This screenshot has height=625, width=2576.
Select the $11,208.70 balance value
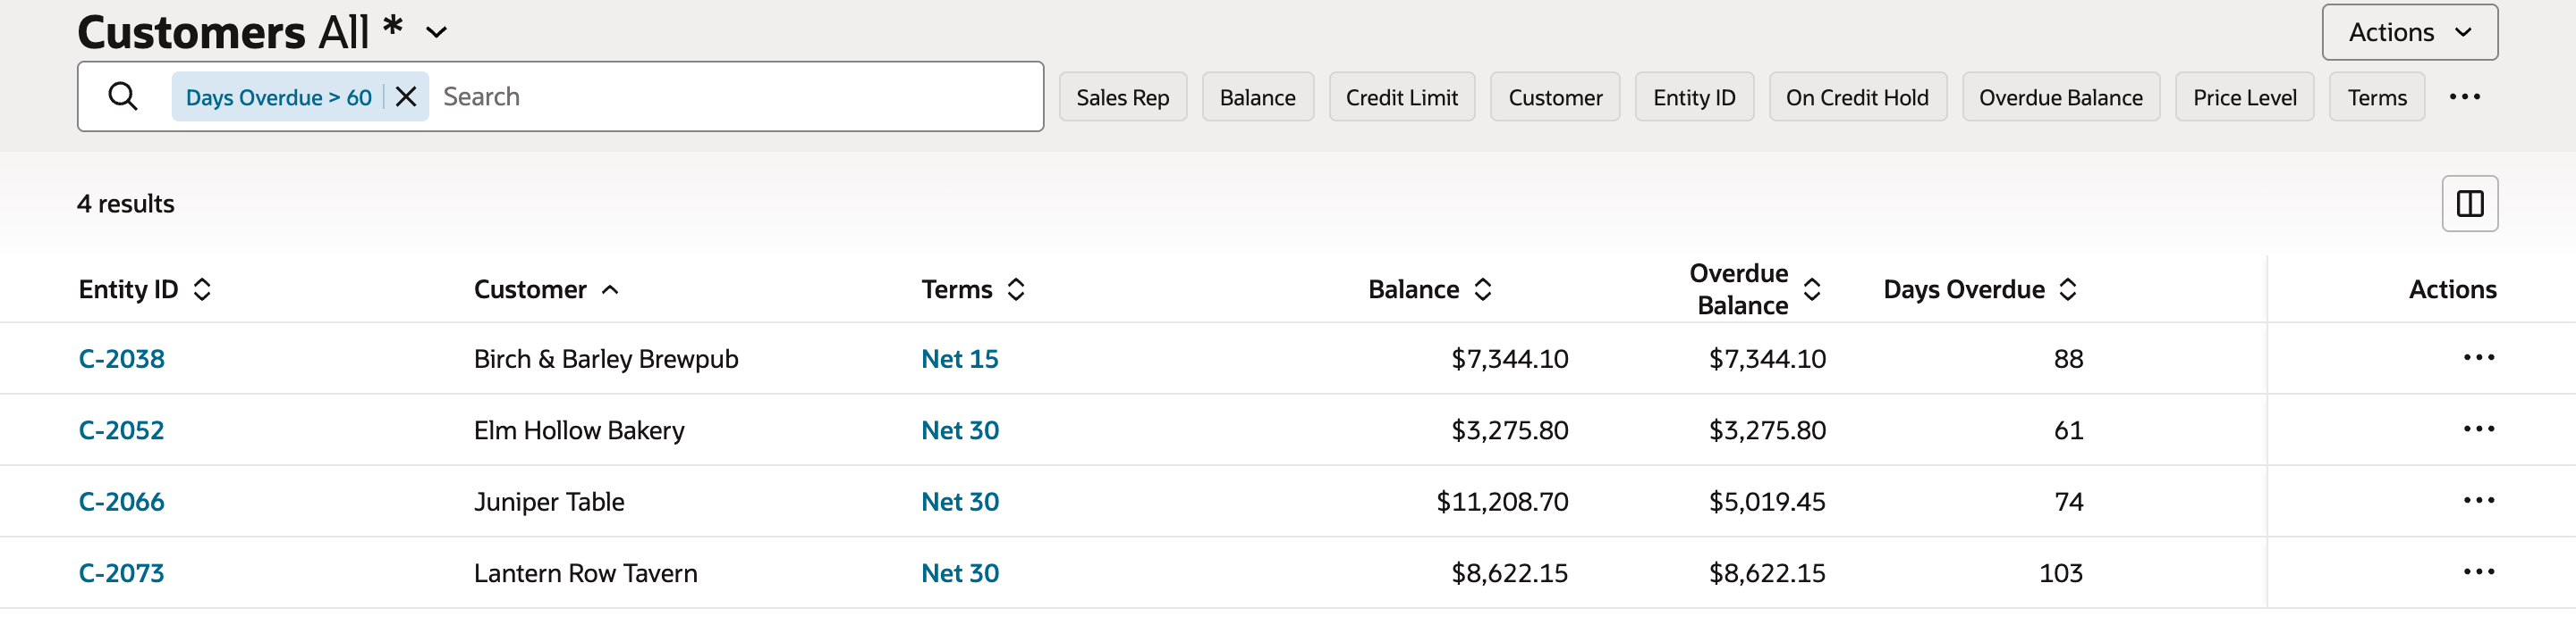1502,501
